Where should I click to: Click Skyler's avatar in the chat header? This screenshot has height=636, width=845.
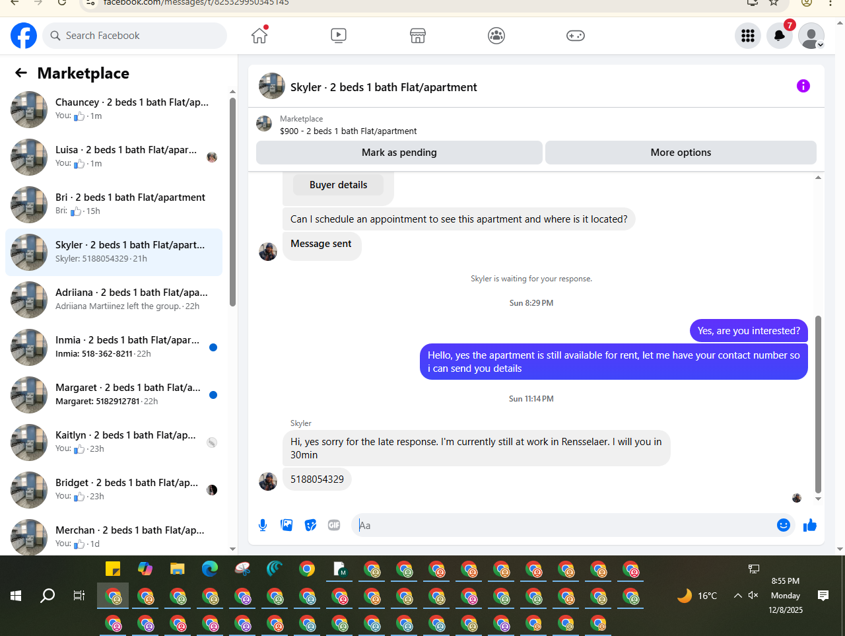[x=272, y=86]
